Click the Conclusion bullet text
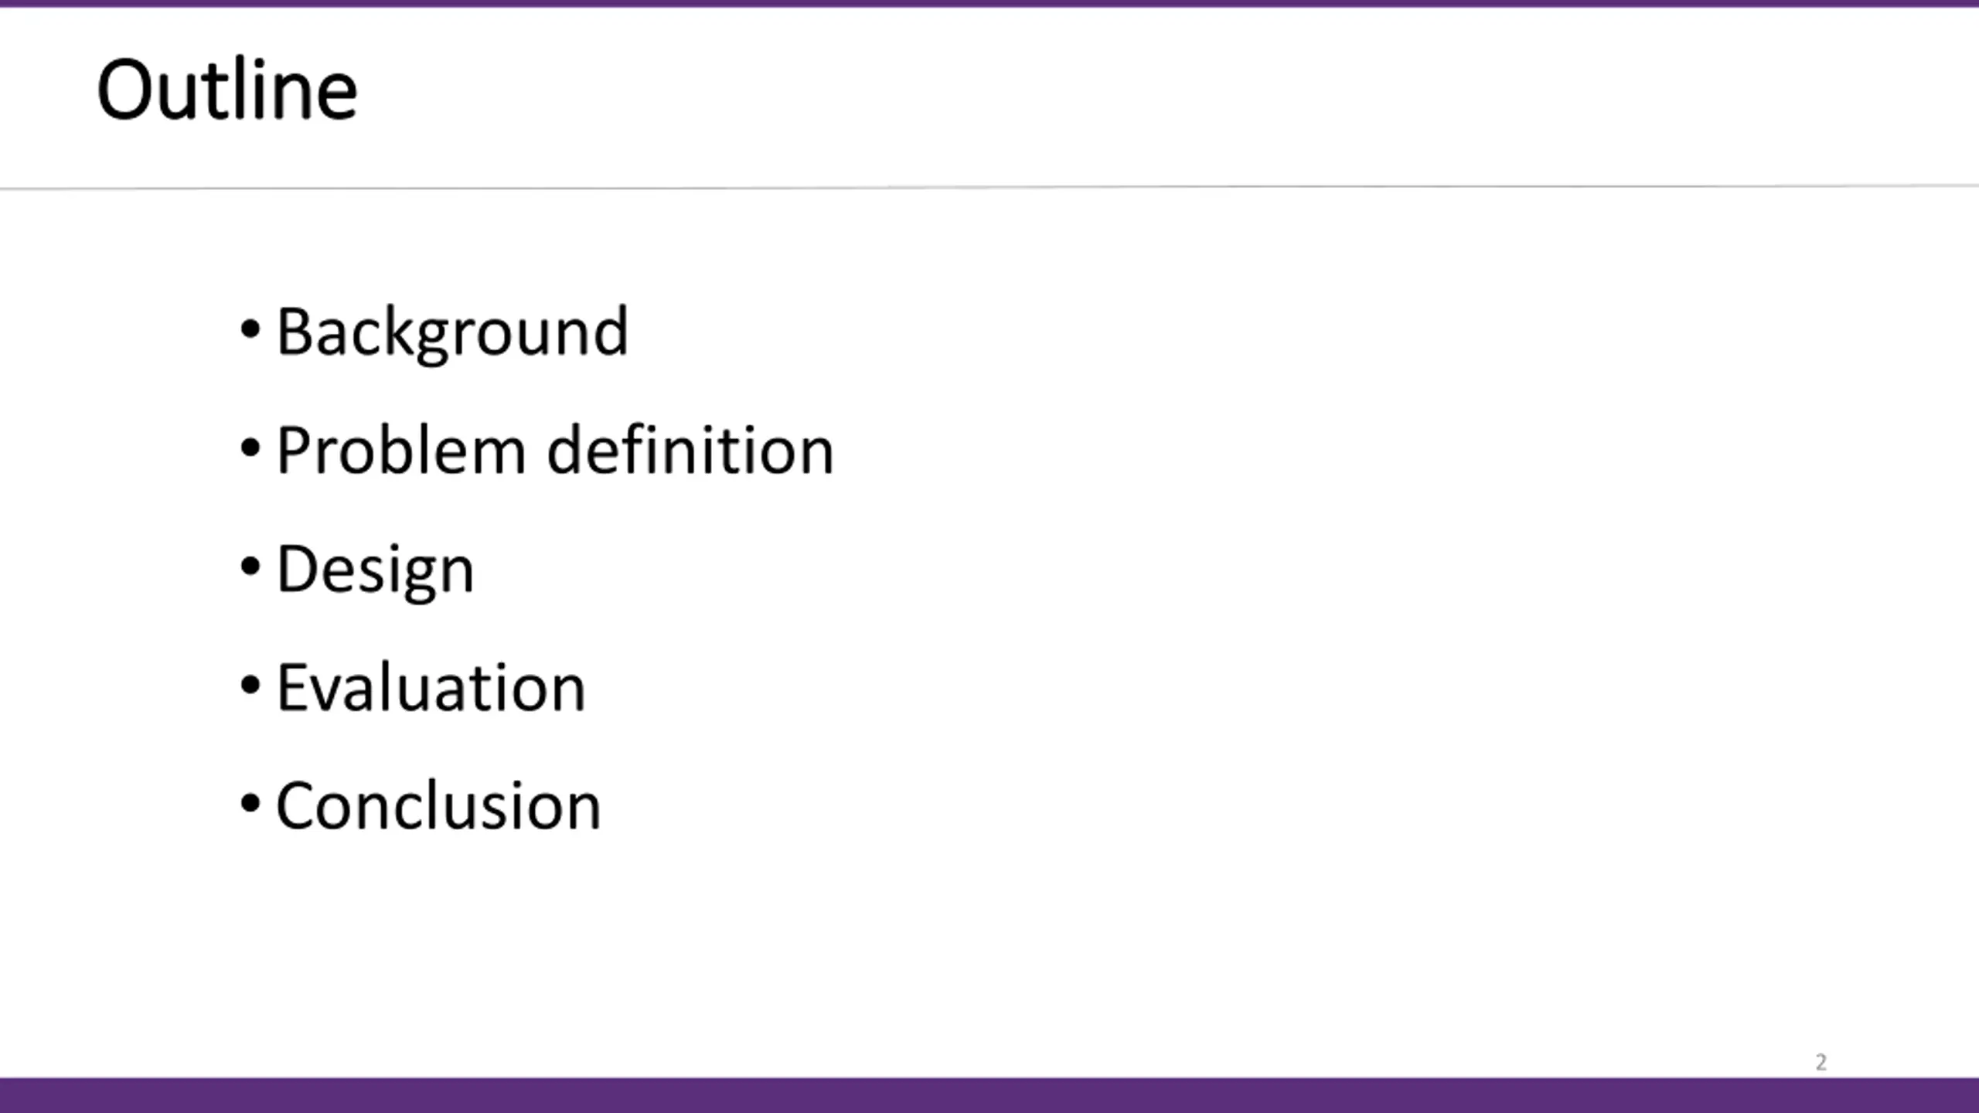 click(x=438, y=805)
